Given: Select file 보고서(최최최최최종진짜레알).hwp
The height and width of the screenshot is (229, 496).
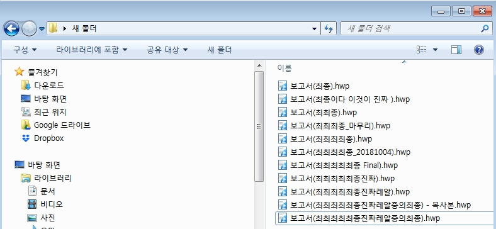Looking at the screenshot, I should click(350, 193).
